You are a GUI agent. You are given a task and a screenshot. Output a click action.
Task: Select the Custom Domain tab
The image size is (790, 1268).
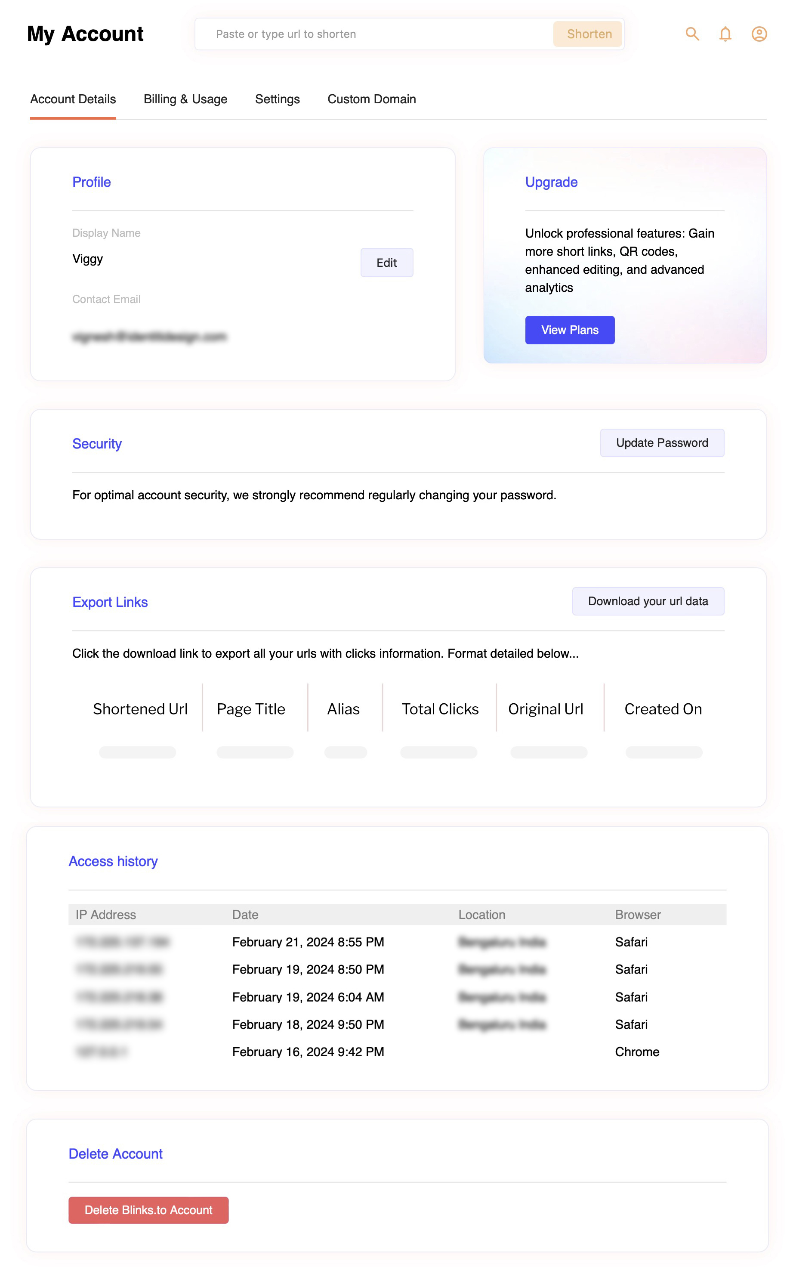tap(371, 99)
